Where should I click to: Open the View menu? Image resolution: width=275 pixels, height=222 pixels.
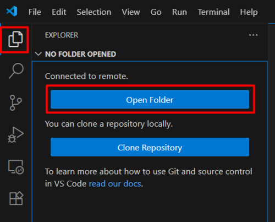pyautogui.click(x=131, y=12)
